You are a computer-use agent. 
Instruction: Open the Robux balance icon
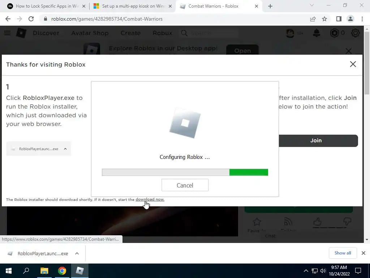point(334,33)
